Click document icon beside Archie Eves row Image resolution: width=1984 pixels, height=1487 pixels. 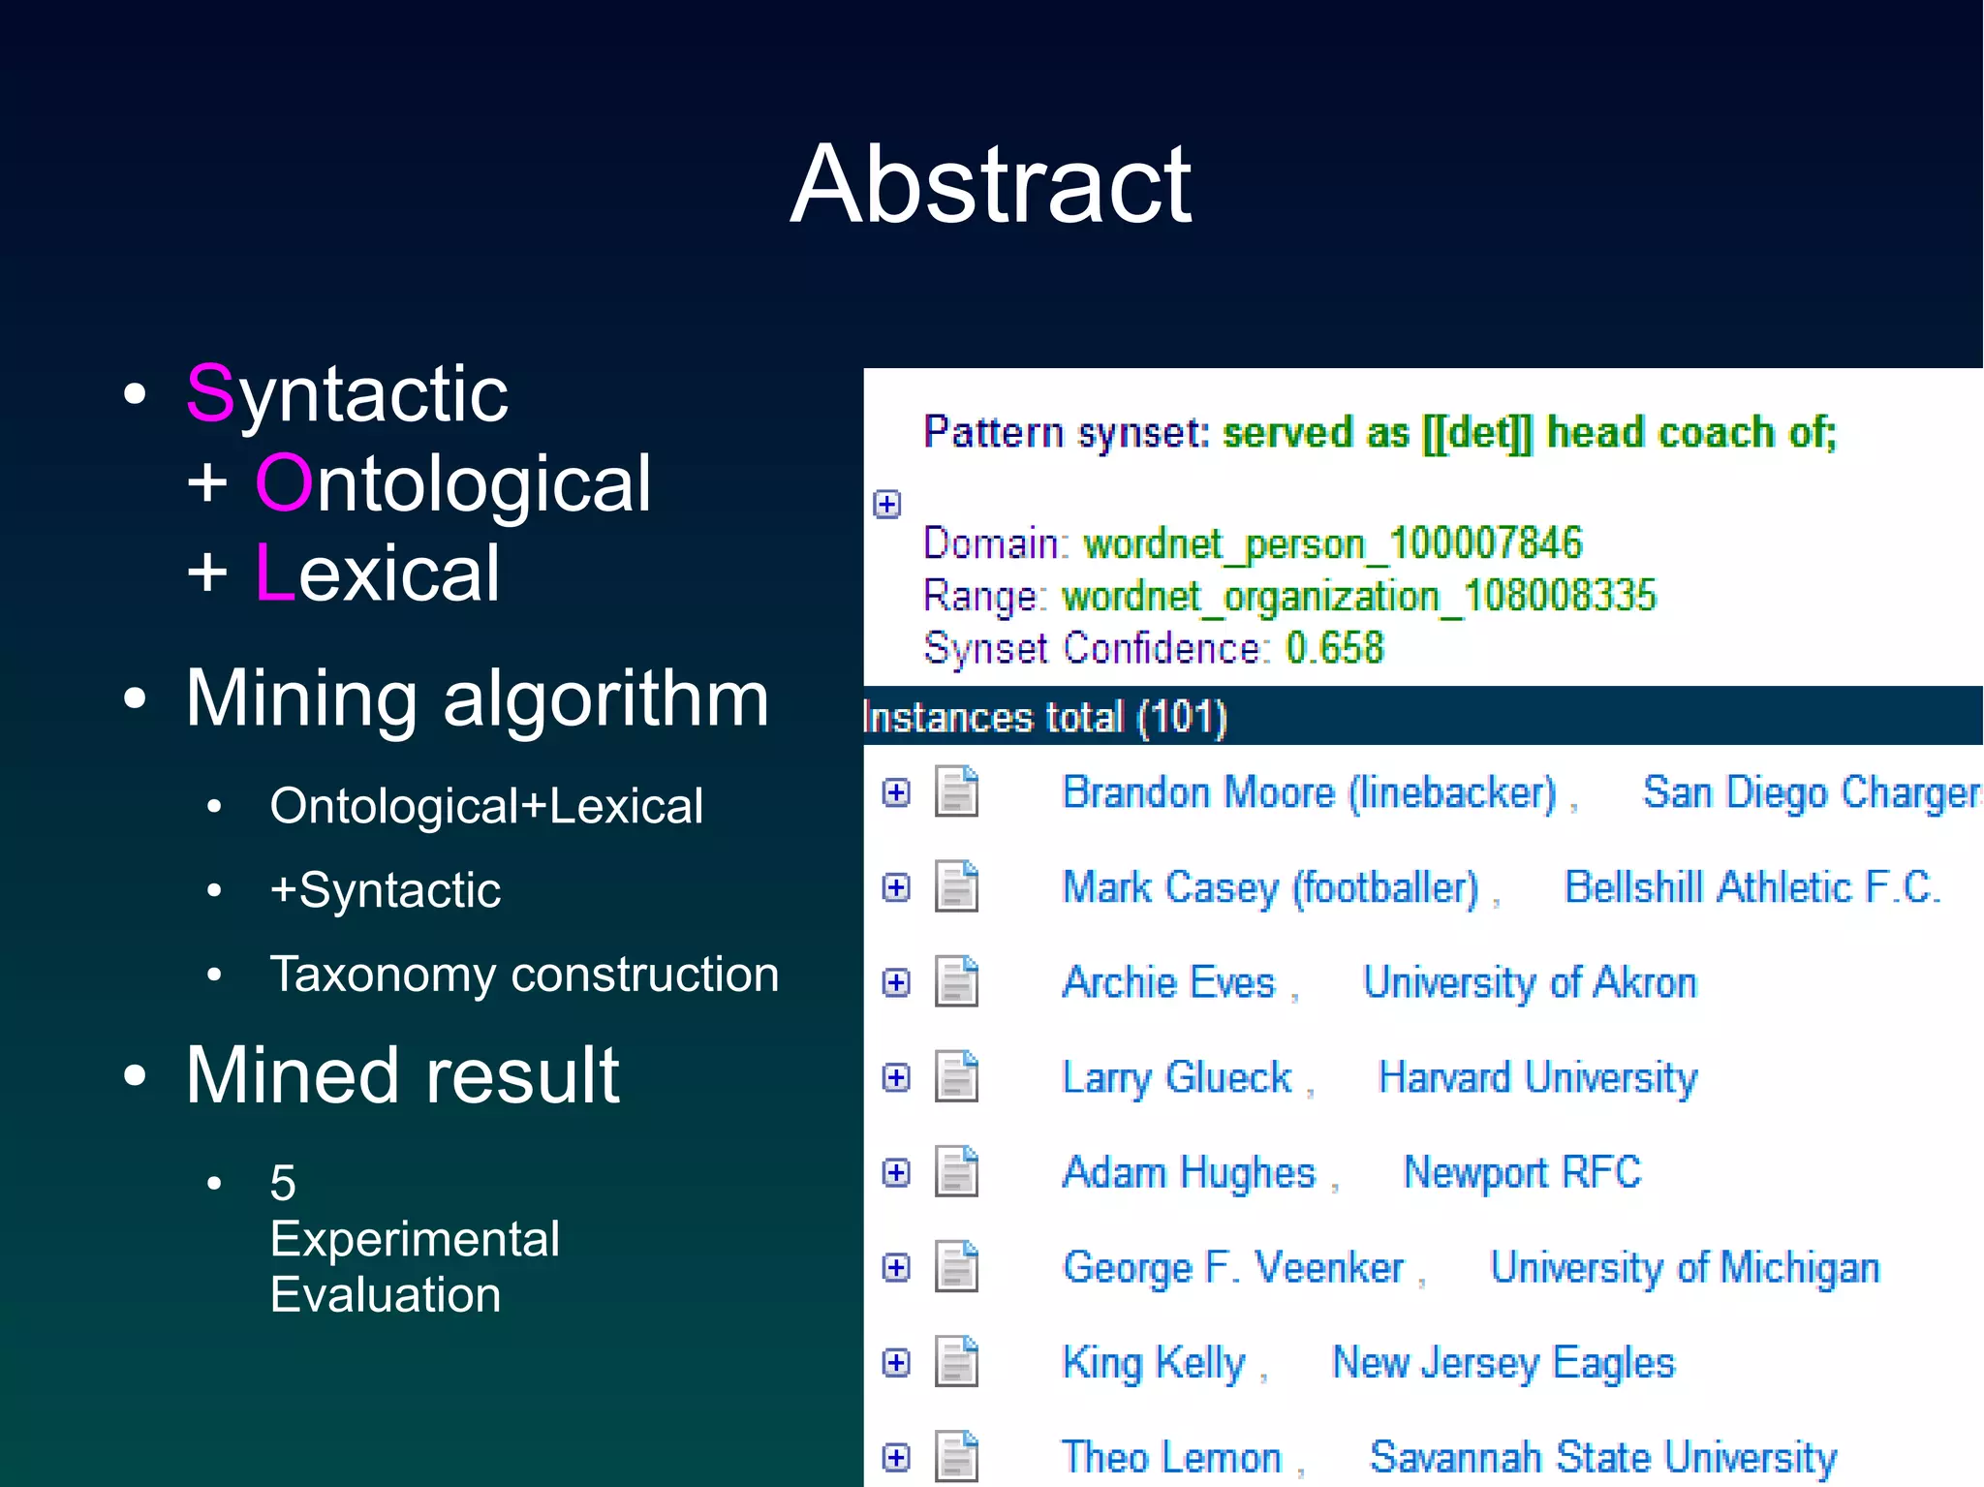pos(956,981)
